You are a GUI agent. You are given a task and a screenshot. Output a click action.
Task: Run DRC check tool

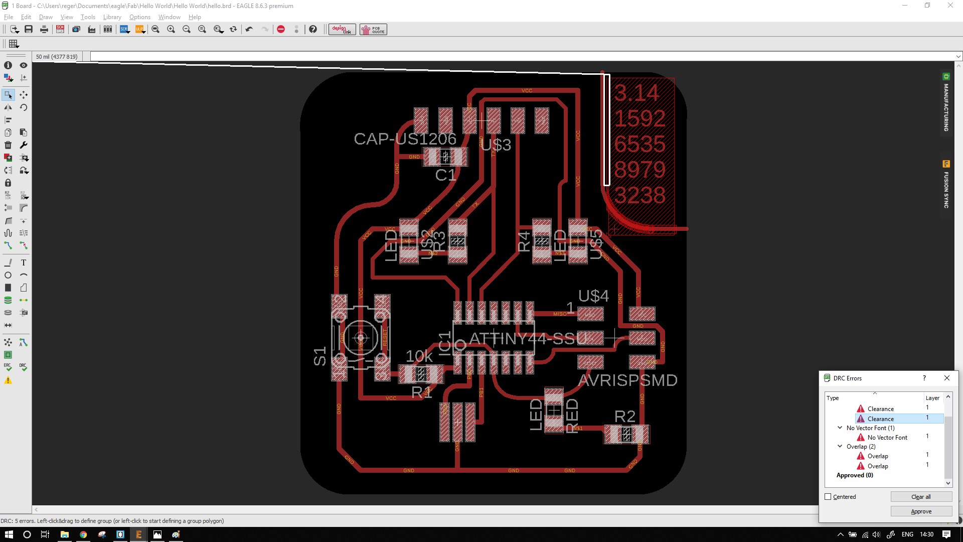pos(23,367)
